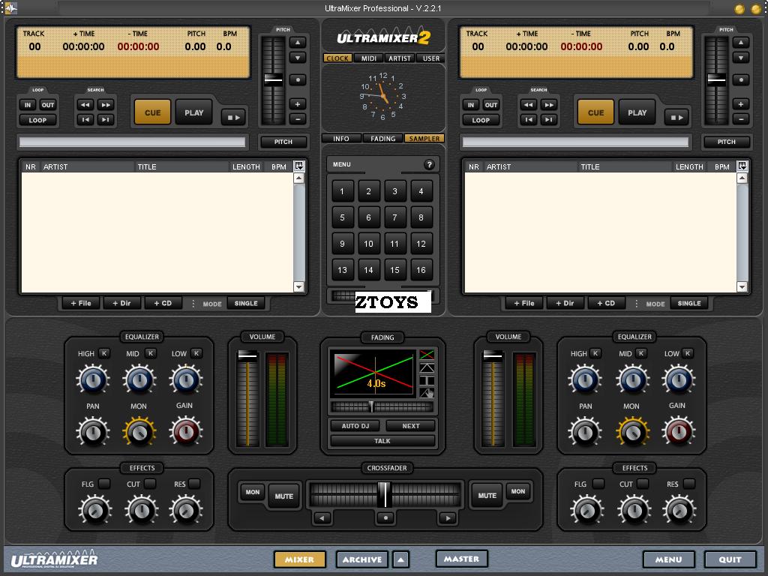
Task: Open the left playlist options dropdown icon
Action: (298, 166)
